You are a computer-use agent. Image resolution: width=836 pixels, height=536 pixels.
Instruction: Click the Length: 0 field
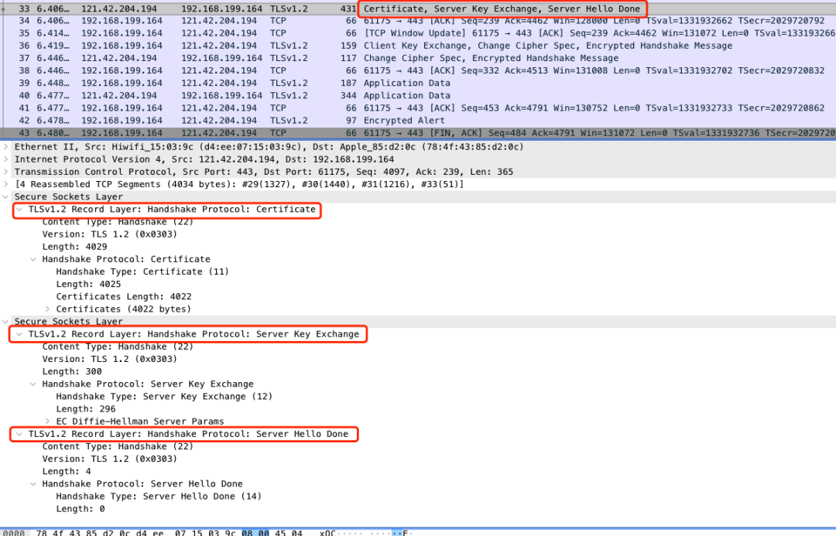pos(81,509)
